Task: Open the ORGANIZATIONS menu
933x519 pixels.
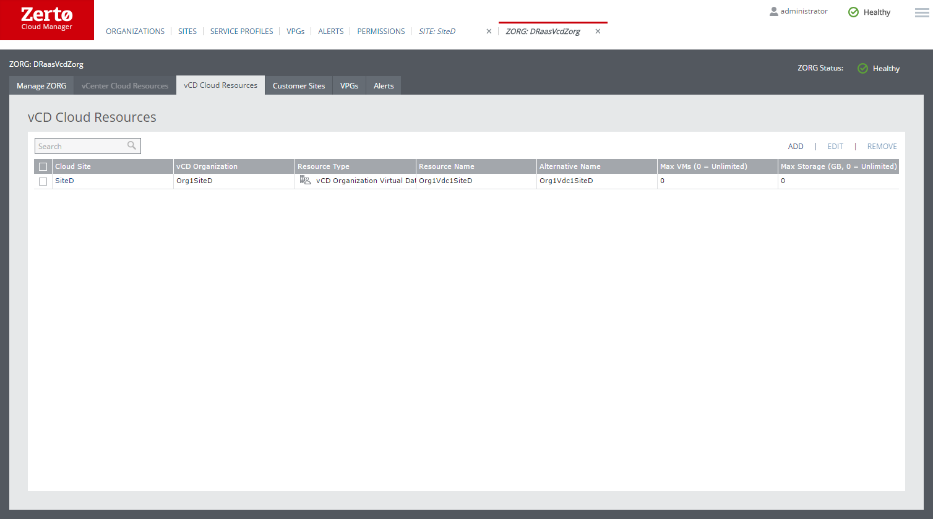Action: (x=135, y=32)
